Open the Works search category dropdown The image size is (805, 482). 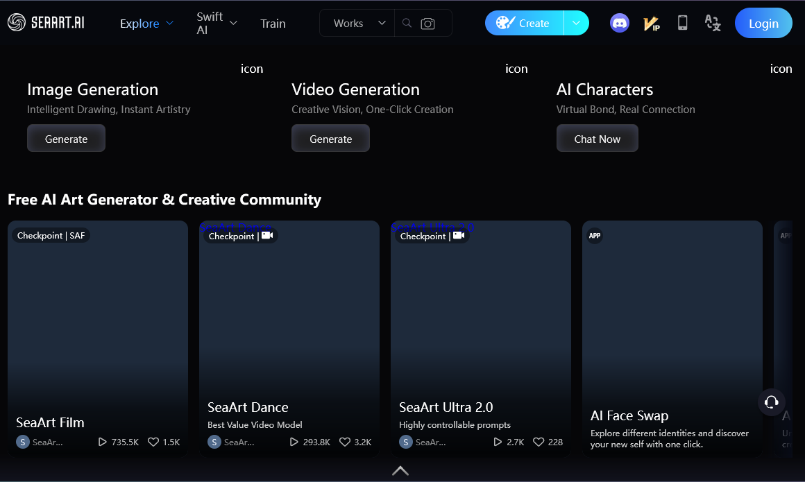[x=359, y=23]
